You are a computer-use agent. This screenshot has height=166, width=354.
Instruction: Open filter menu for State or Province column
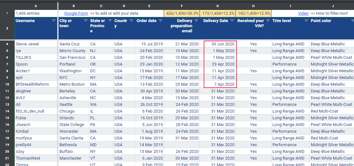110,21
